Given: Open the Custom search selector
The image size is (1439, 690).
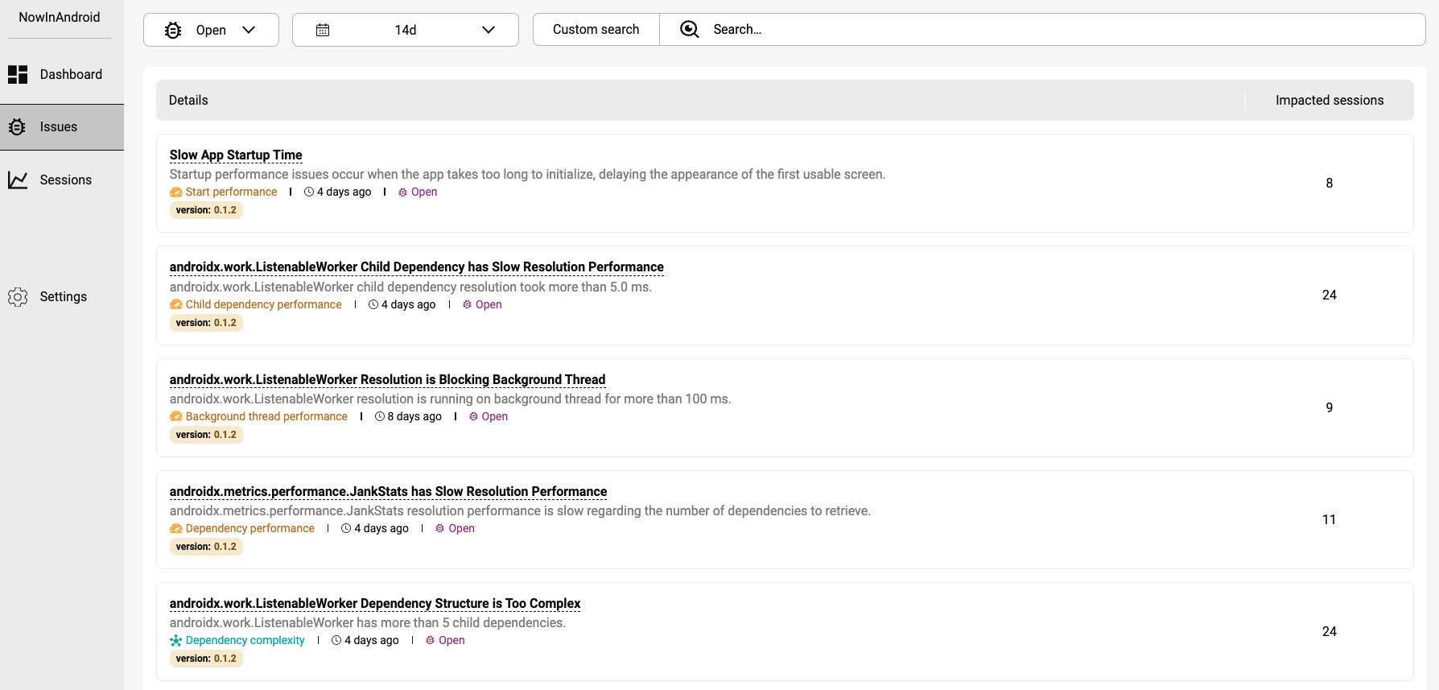Looking at the screenshot, I should coord(596,30).
